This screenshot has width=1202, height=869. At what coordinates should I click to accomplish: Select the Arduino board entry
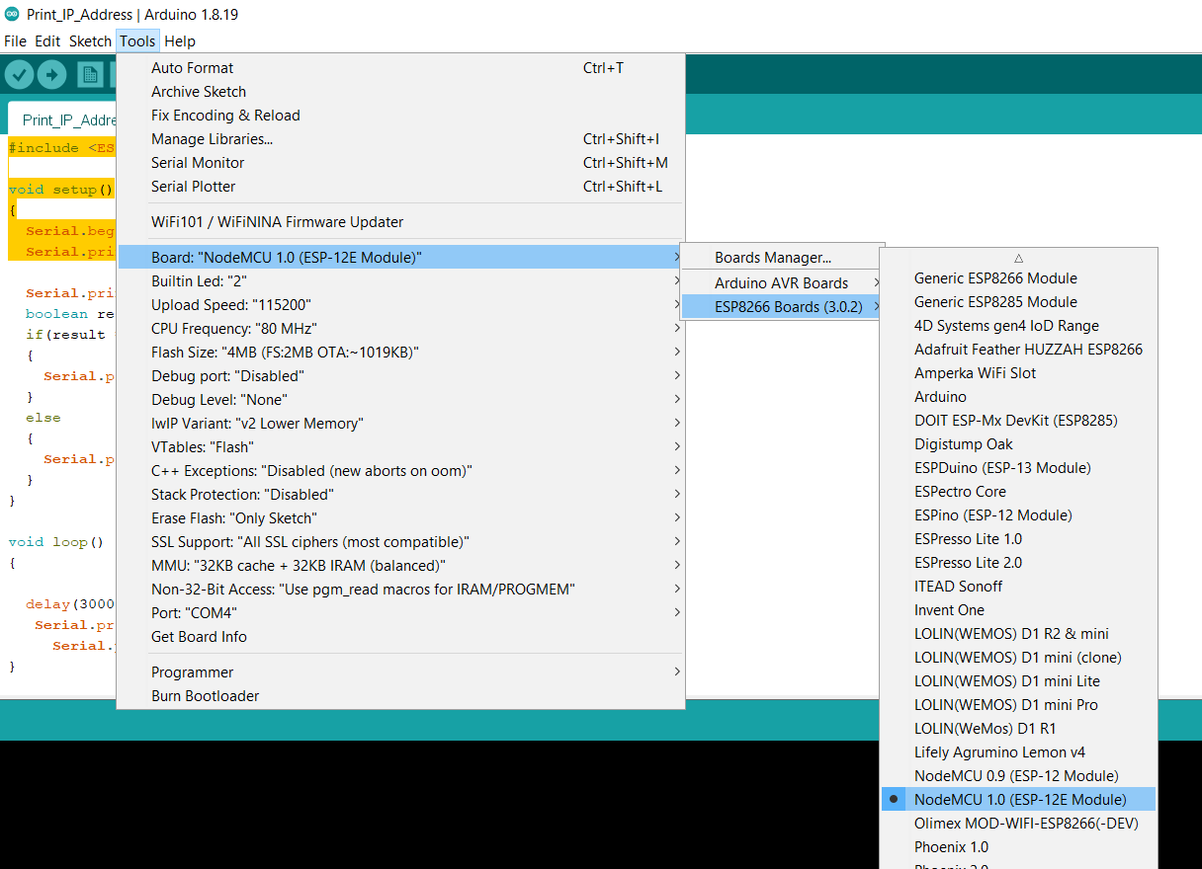[1018, 397]
